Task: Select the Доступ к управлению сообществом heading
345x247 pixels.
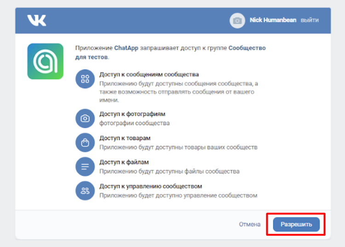Action: (x=150, y=186)
